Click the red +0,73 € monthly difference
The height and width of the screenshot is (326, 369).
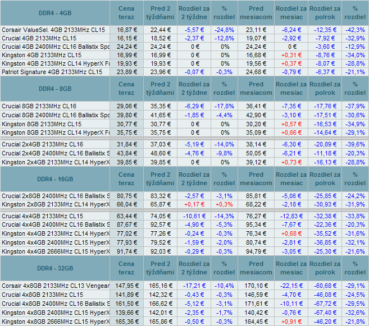(291, 162)
